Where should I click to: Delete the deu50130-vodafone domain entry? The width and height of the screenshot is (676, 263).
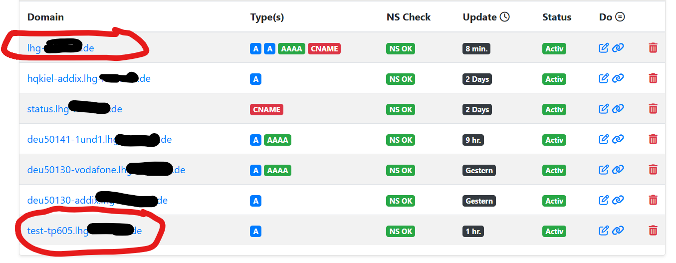[653, 170]
